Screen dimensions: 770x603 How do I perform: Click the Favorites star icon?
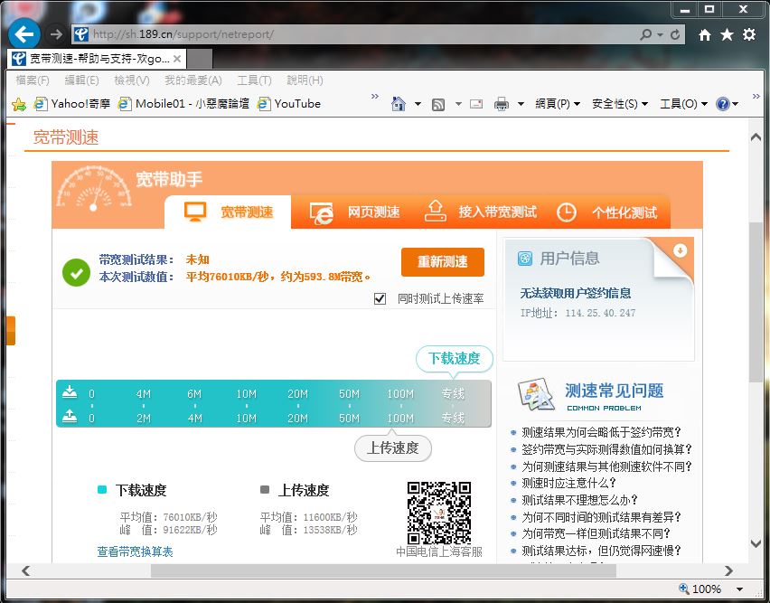point(727,34)
